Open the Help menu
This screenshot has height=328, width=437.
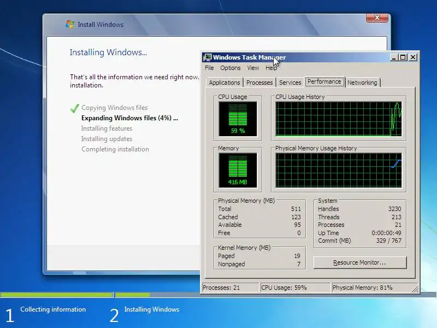click(x=271, y=68)
